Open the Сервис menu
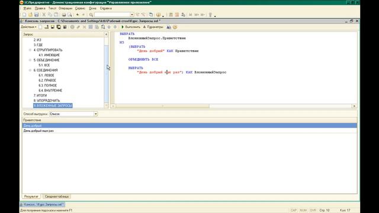This screenshot has width=379, height=213. 80,8
